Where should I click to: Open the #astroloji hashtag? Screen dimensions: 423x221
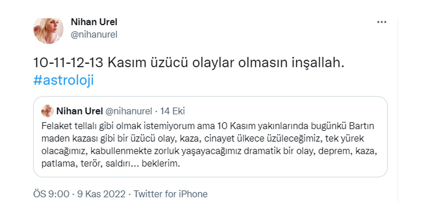tap(63, 80)
